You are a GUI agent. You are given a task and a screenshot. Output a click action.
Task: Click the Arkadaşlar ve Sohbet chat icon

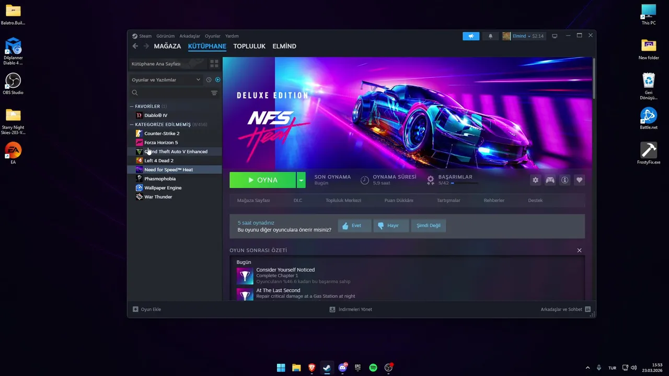click(588, 309)
